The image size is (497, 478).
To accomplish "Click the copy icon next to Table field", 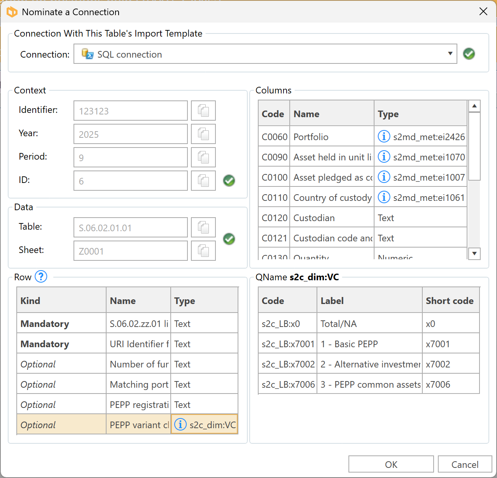I will click(203, 228).
